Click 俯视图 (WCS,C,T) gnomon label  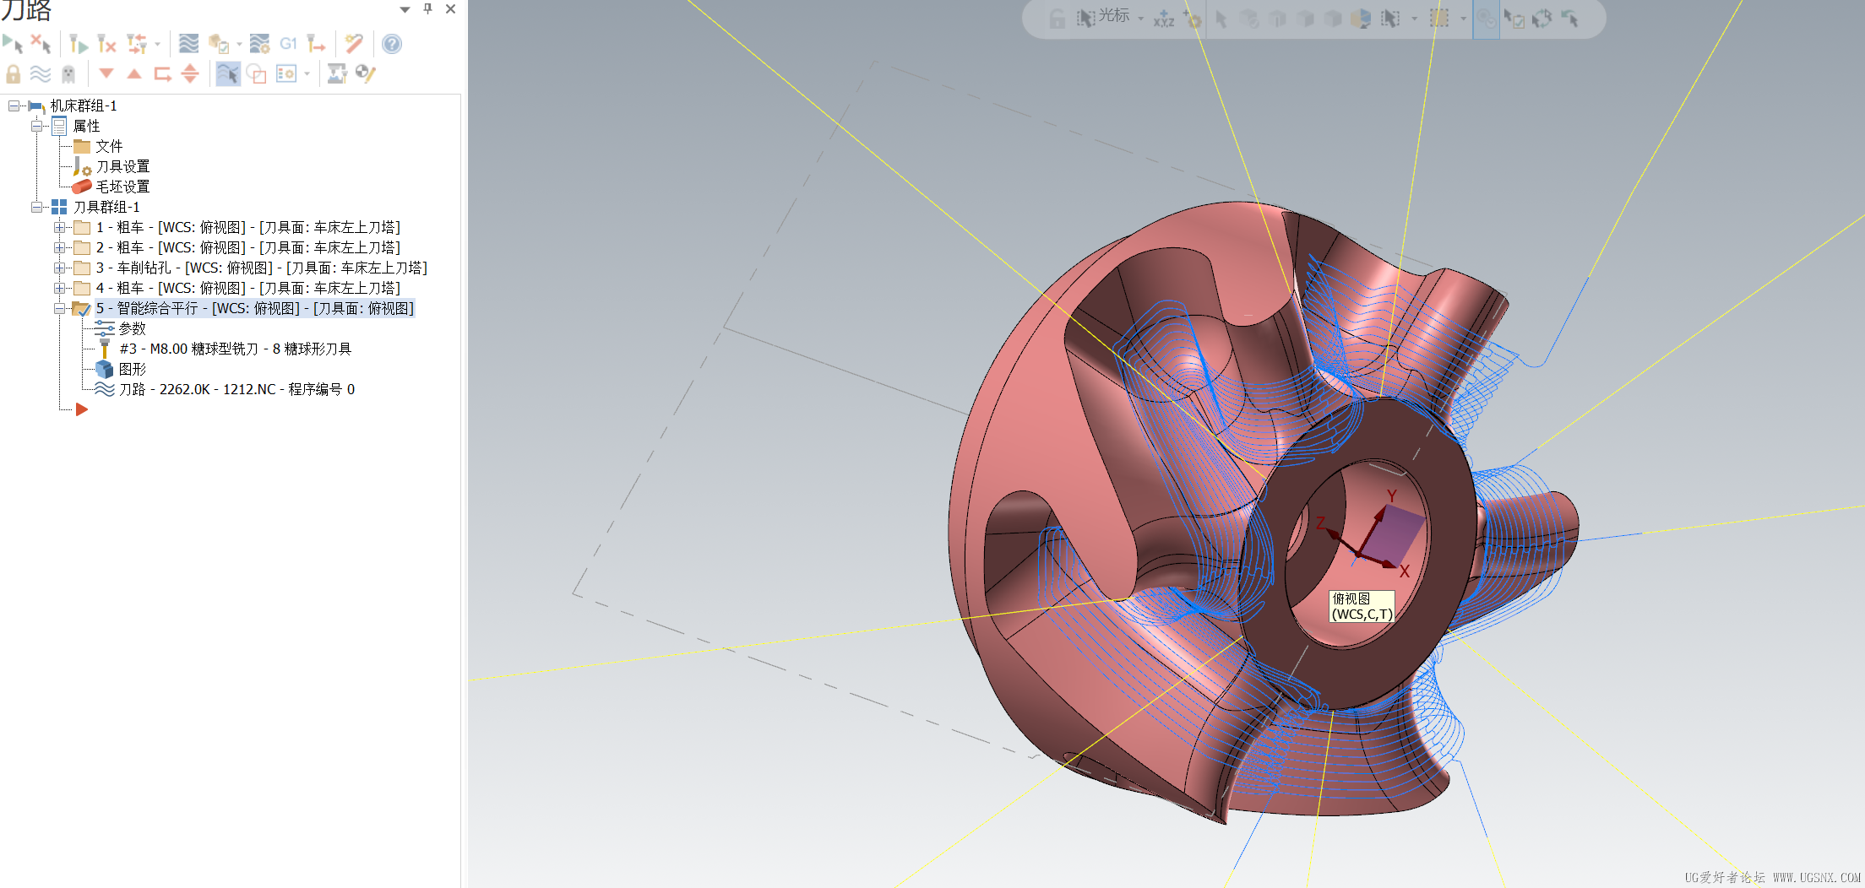point(1362,606)
